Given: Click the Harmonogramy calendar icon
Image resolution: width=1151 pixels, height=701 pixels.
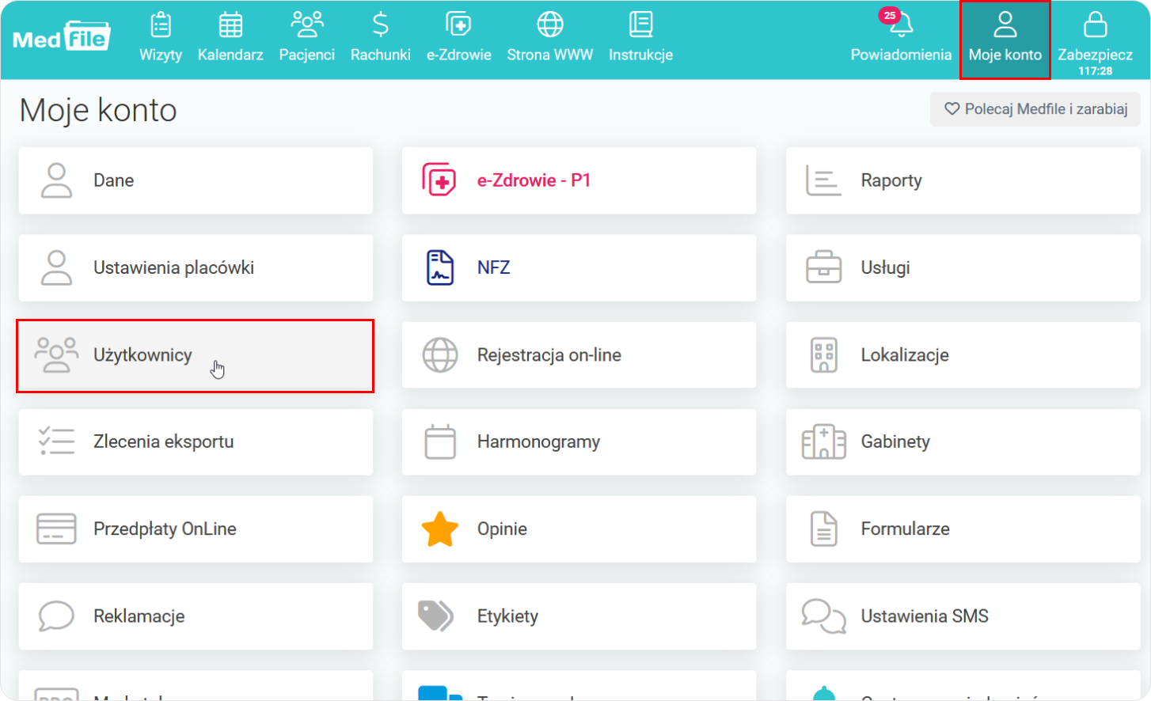Looking at the screenshot, I should [440, 441].
